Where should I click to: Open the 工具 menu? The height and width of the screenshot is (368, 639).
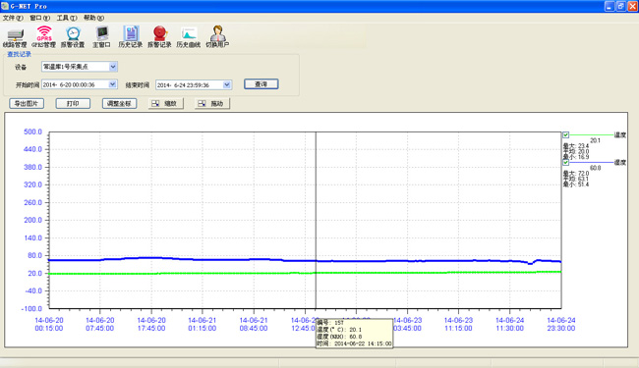pos(67,18)
